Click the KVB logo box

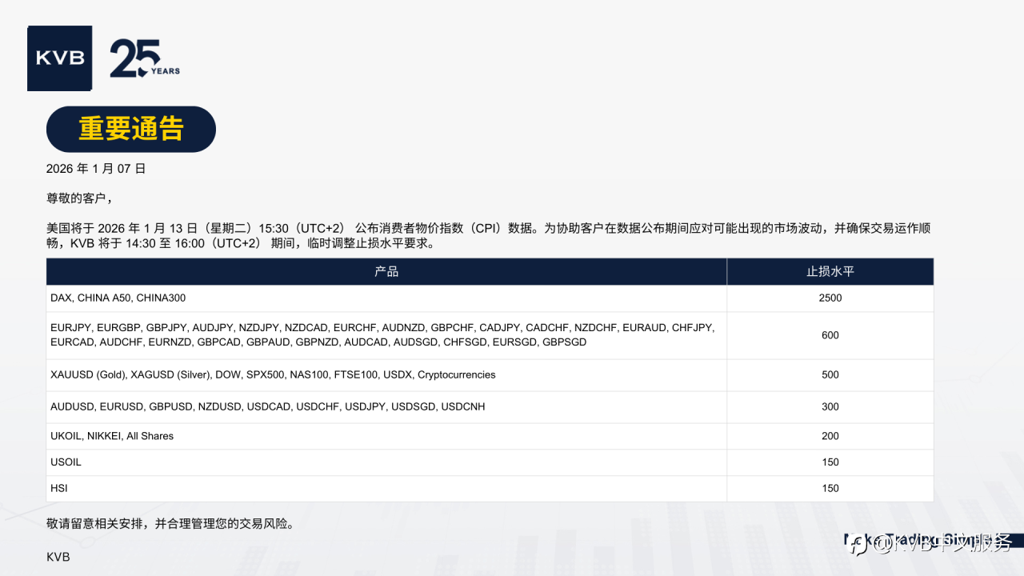point(60,58)
